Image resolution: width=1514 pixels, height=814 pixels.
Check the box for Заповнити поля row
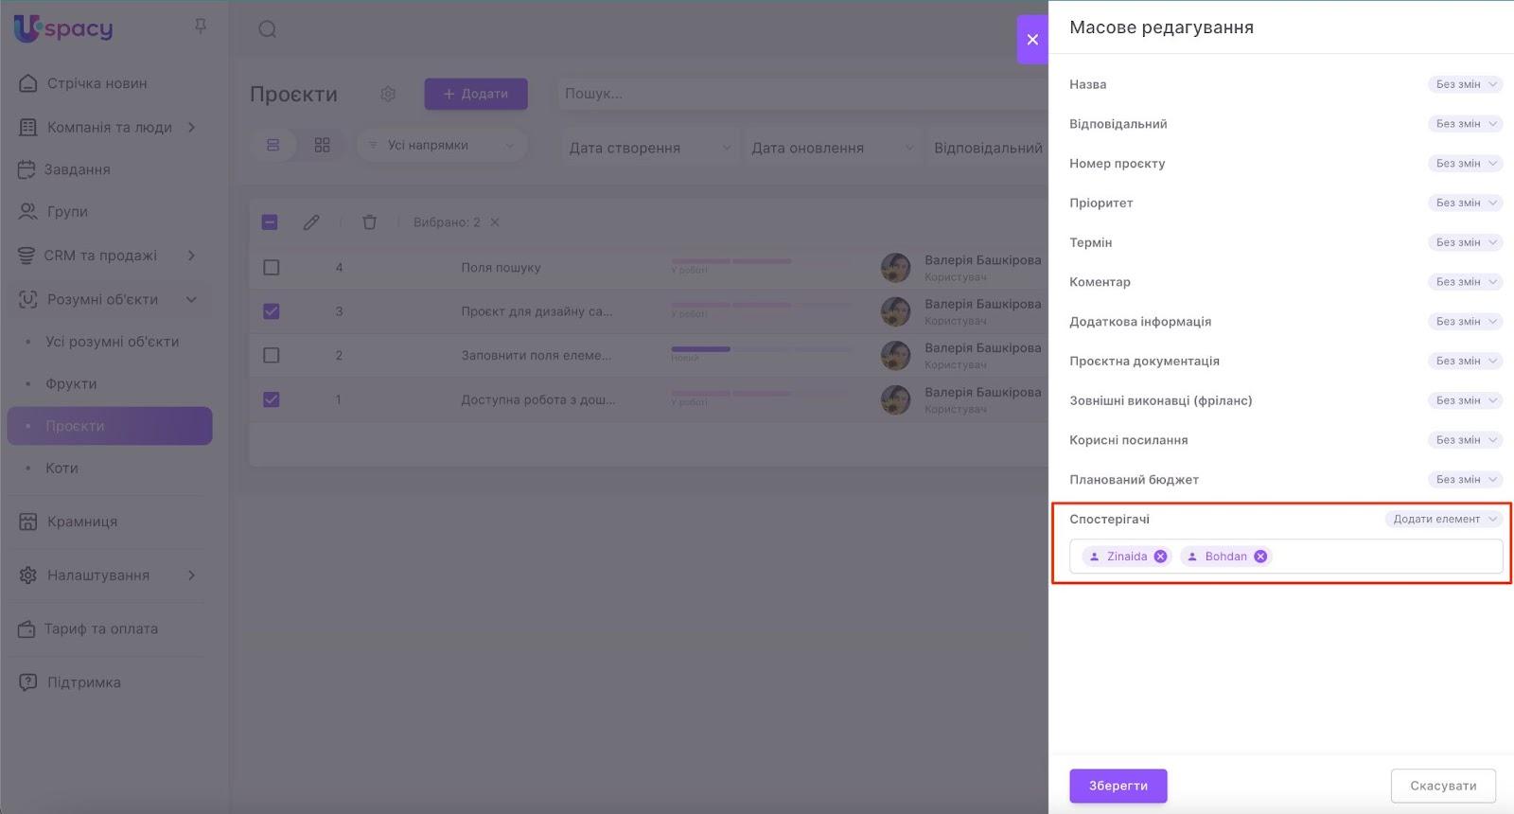pyautogui.click(x=272, y=356)
